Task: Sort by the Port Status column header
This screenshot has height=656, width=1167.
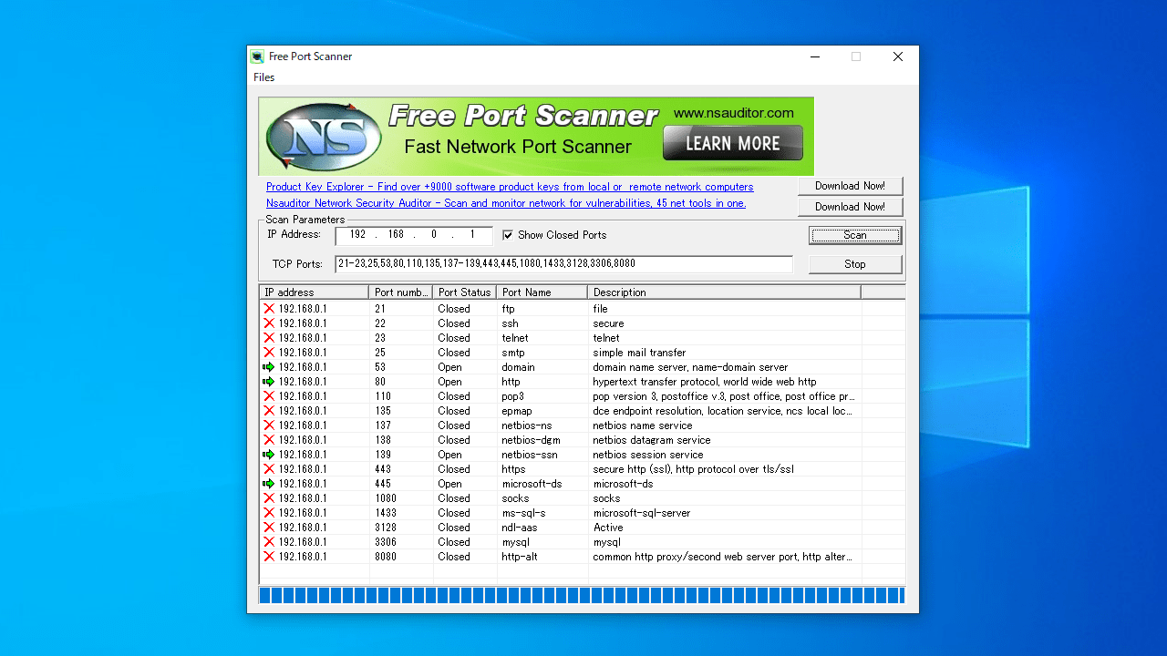Action: tap(465, 292)
